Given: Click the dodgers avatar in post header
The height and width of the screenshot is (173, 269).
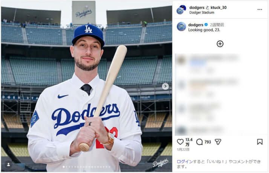Looking at the screenshot, I should tap(181, 9).
